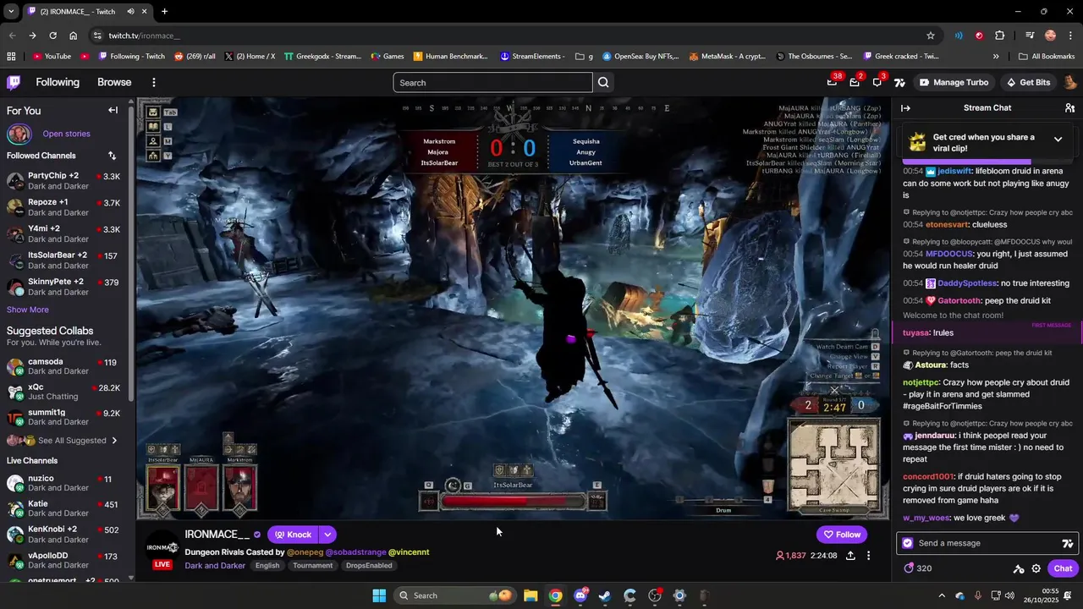Image resolution: width=1083 pixels, height=609 pixels.
Task: Click the IRONMACE channel avatar
Action: coord(162,548)
